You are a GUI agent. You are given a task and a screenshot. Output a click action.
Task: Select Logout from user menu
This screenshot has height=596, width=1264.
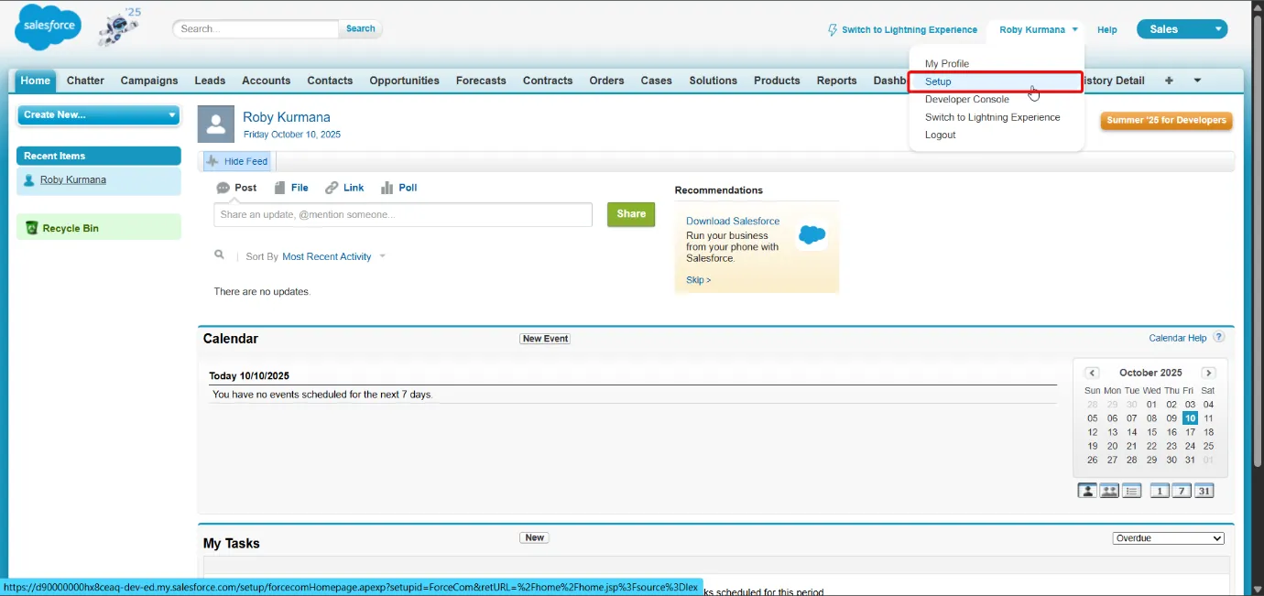pyautogui.click(x=941, y=135)
